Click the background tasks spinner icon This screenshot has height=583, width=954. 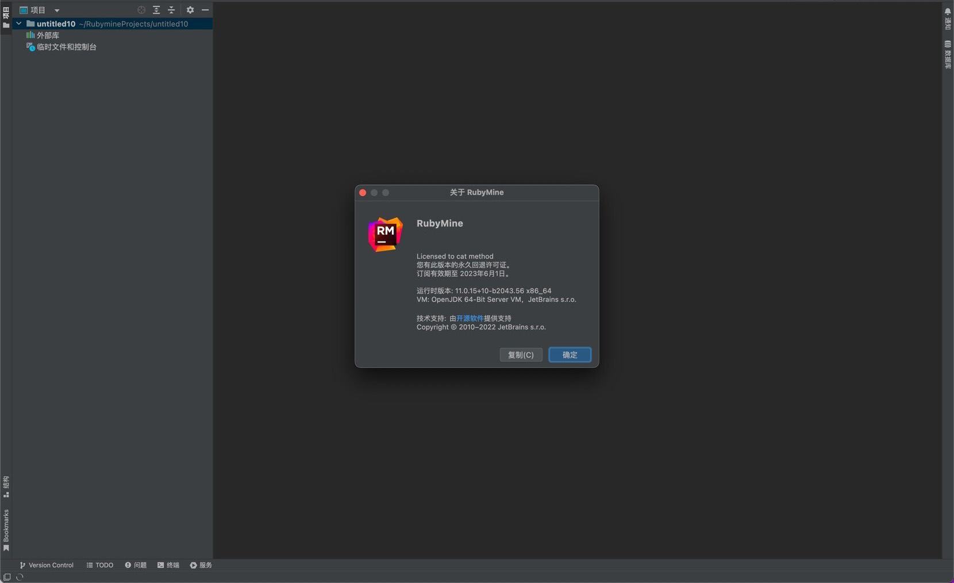(x=20, y=577)
